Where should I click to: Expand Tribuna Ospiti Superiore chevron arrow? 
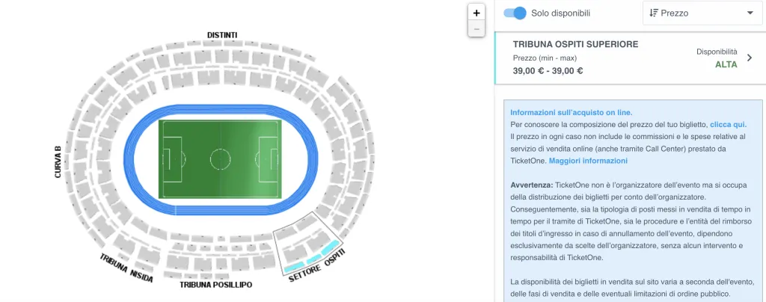(x=750, y=58)
